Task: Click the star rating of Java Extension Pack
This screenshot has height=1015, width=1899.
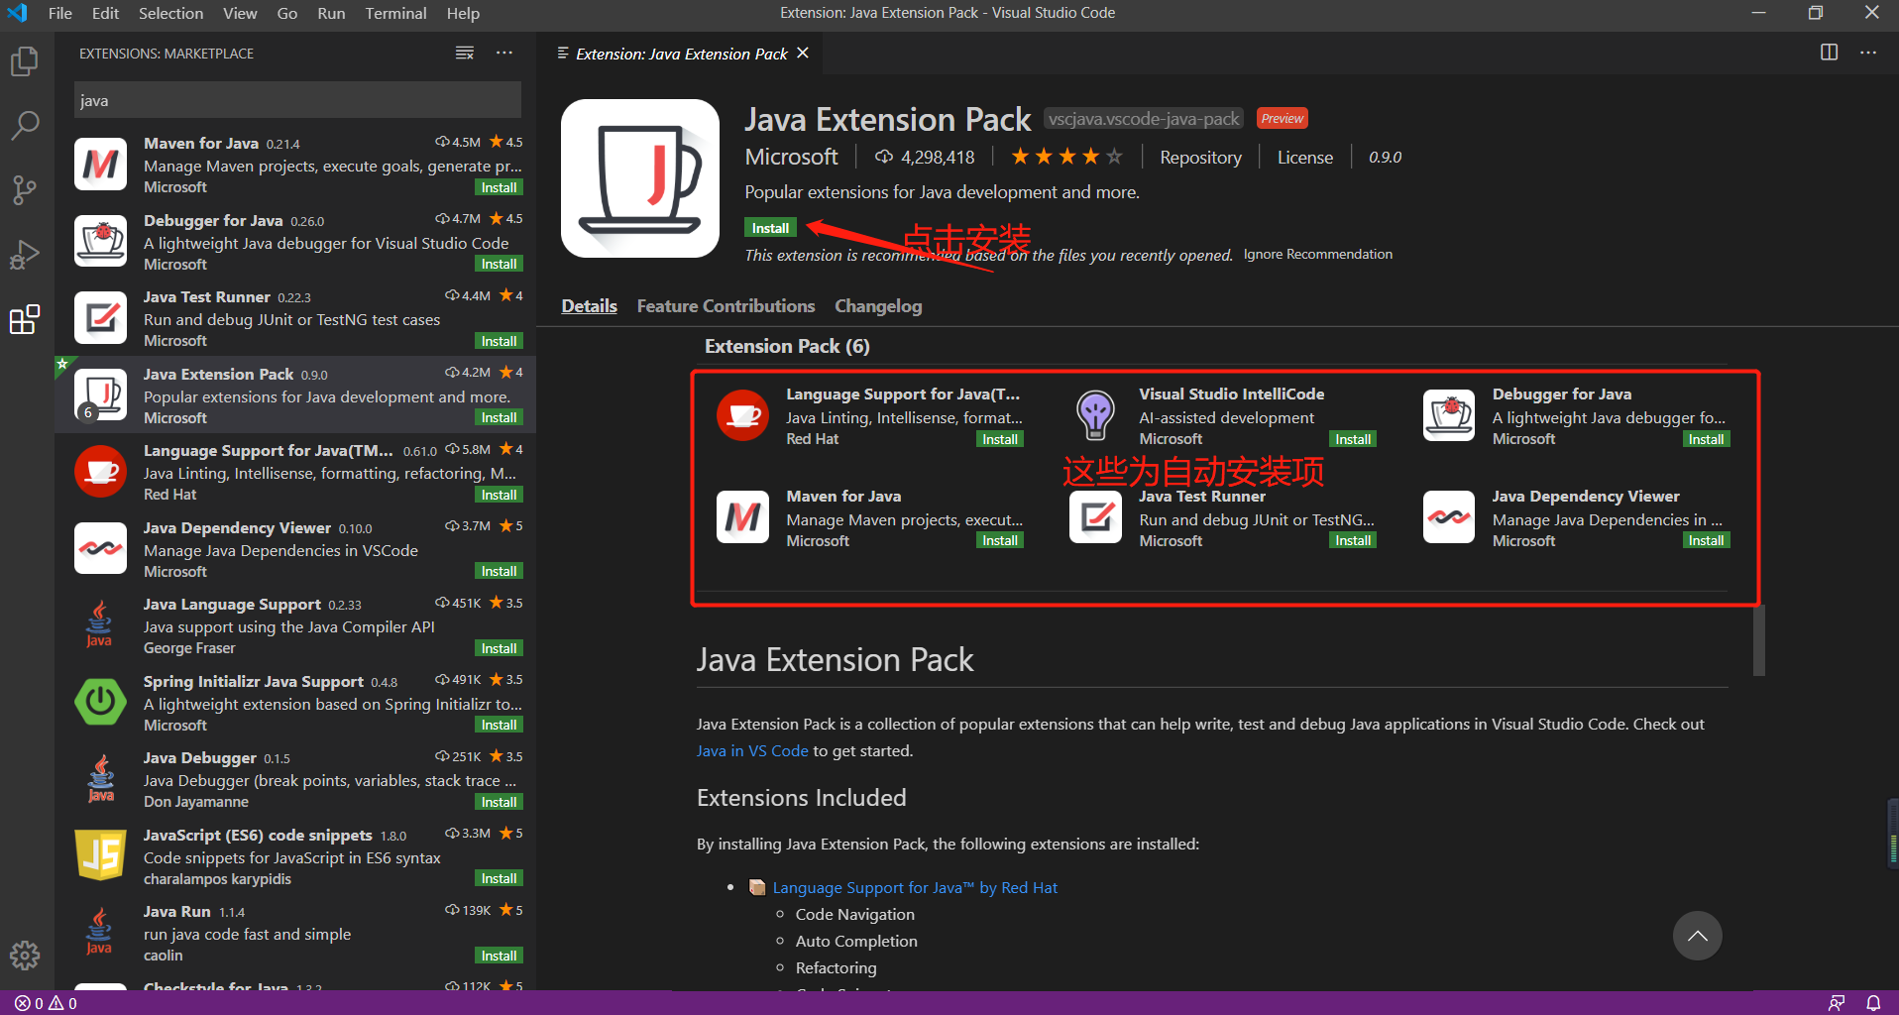Action: pyautogui.click(x=1066, y=157)
